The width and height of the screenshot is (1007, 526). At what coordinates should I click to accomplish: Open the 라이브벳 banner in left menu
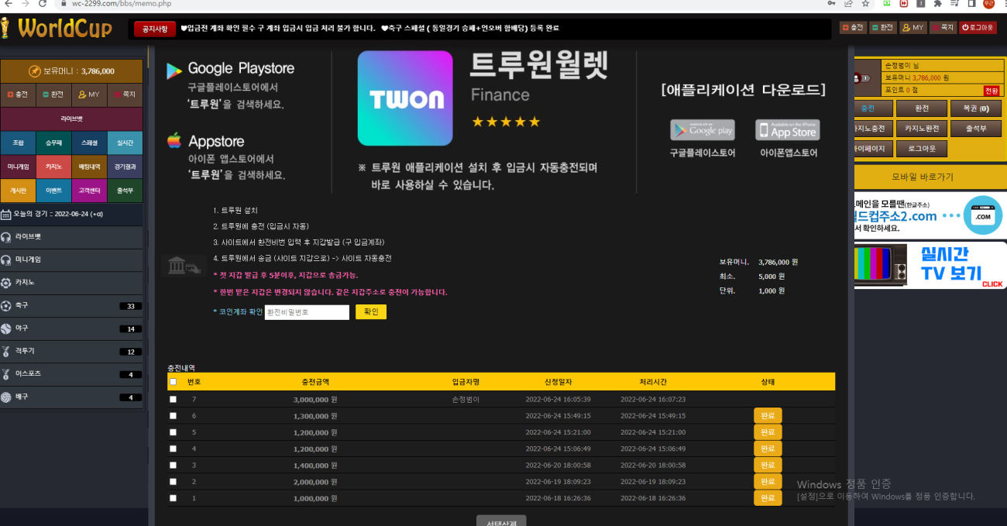point(71,119)
